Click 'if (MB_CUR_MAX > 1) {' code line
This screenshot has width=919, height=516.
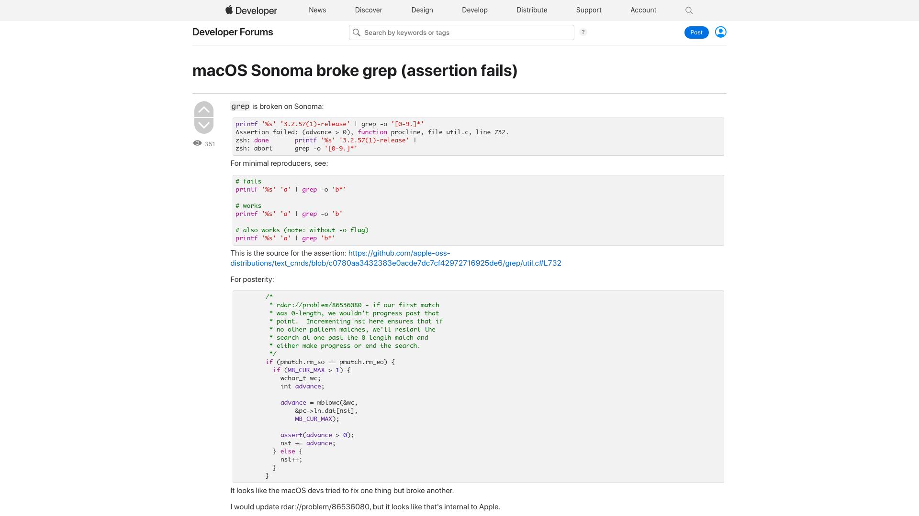(312, 370)
